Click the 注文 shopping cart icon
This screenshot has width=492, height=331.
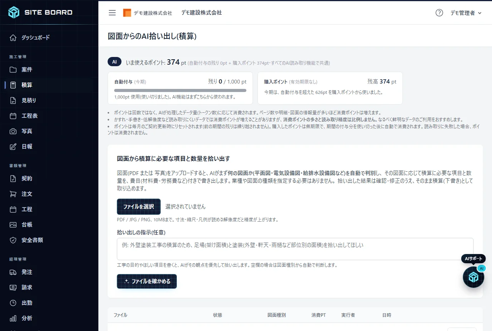[13, 194]
